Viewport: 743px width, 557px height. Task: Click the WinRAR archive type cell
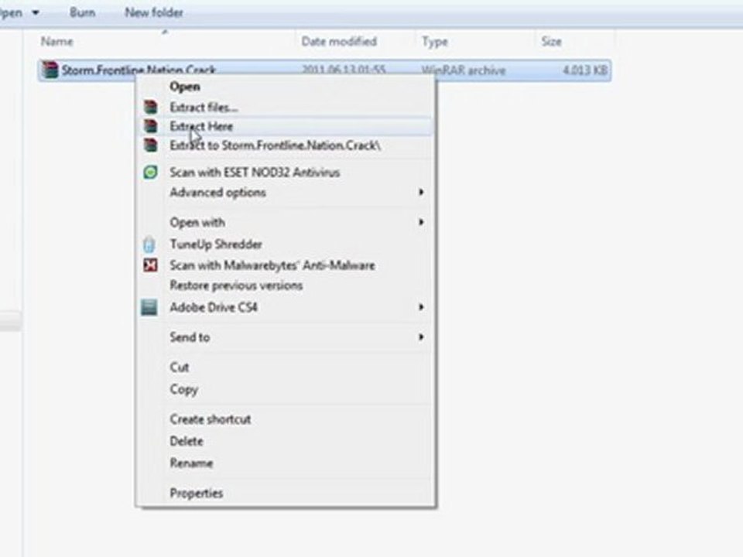[x=464, y=70]
